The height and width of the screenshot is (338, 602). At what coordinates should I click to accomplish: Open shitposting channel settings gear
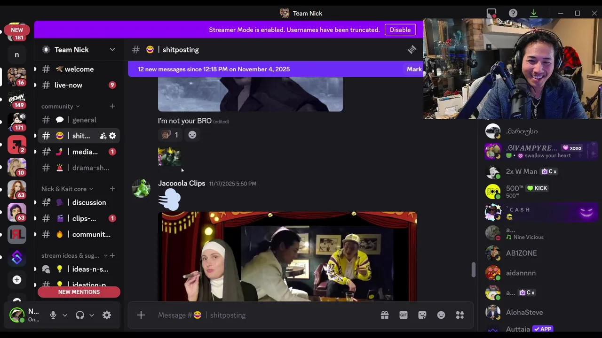(112, 136)
